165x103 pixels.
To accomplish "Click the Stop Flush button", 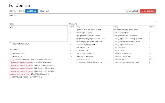I will [x=45, y=11].
